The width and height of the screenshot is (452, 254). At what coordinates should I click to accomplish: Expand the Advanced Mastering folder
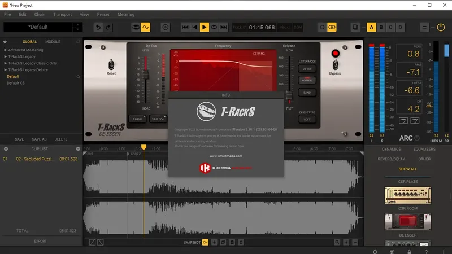point(5,50)
